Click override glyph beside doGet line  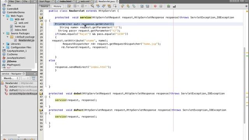point(41,93)
